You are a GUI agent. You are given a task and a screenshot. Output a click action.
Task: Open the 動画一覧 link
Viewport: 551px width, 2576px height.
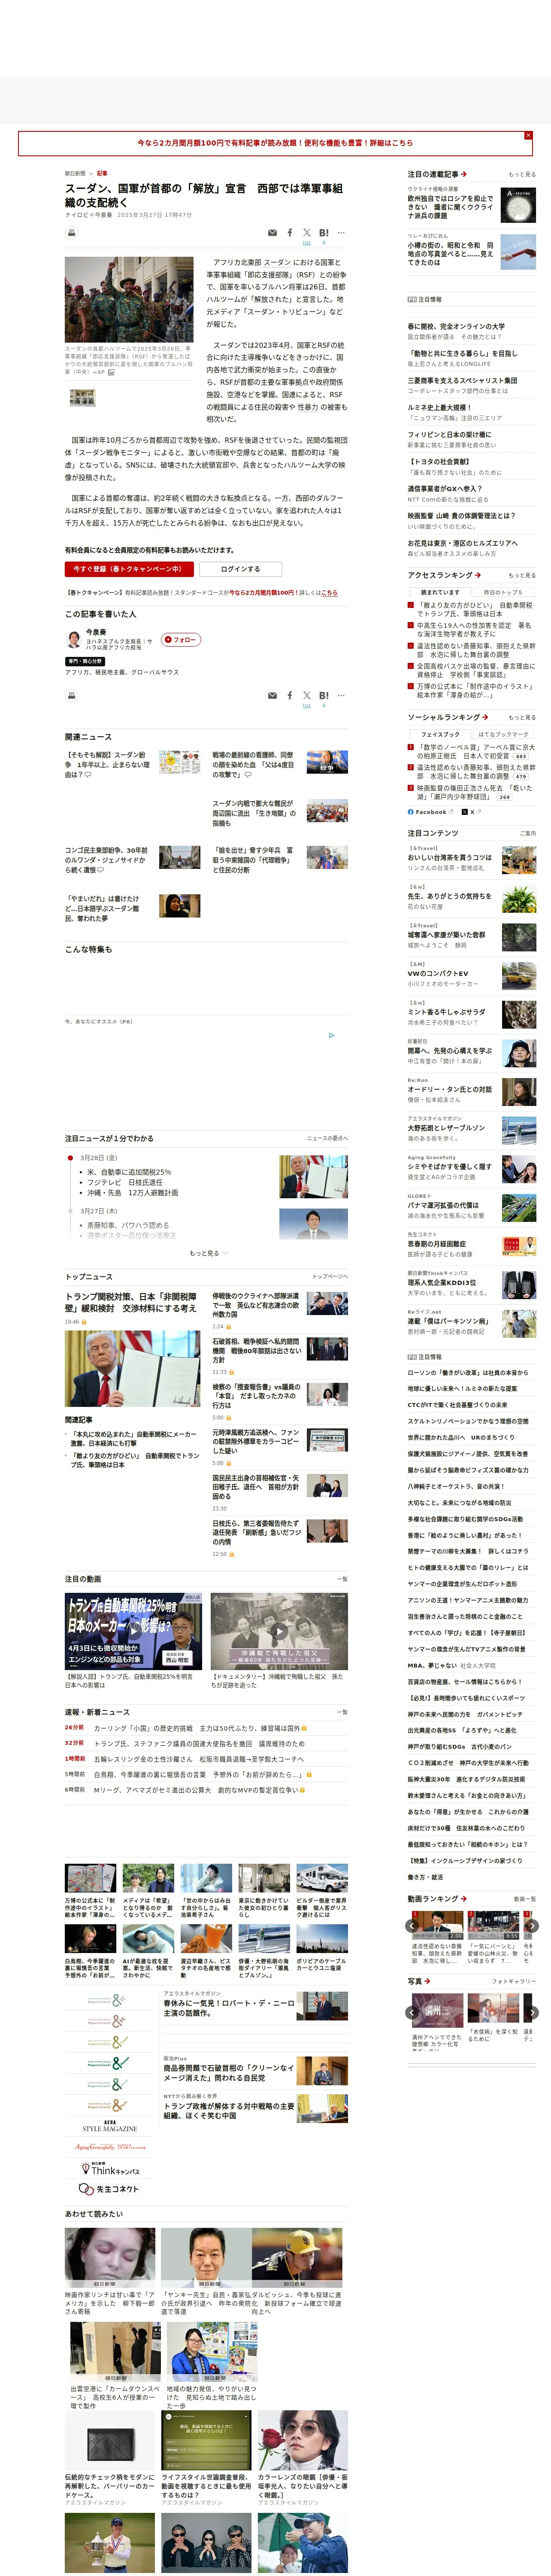click(525, 1899)
